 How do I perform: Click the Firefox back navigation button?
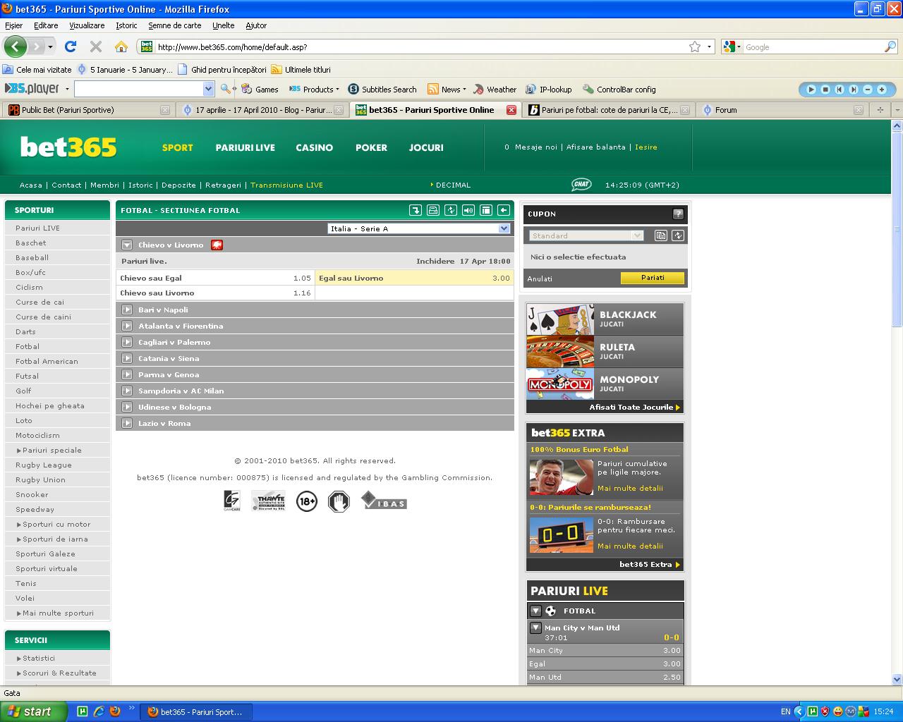point(16,47)
